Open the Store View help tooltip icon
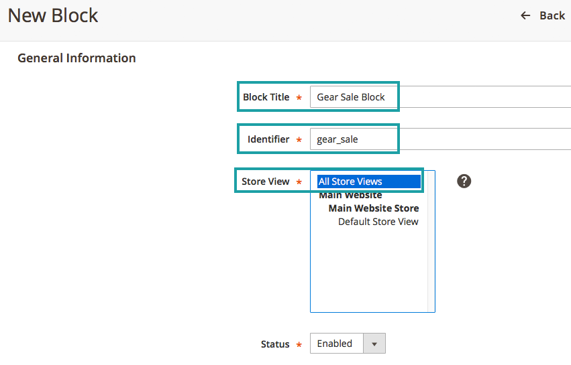The width and height of the screenshot is (571, 365). 464,181
